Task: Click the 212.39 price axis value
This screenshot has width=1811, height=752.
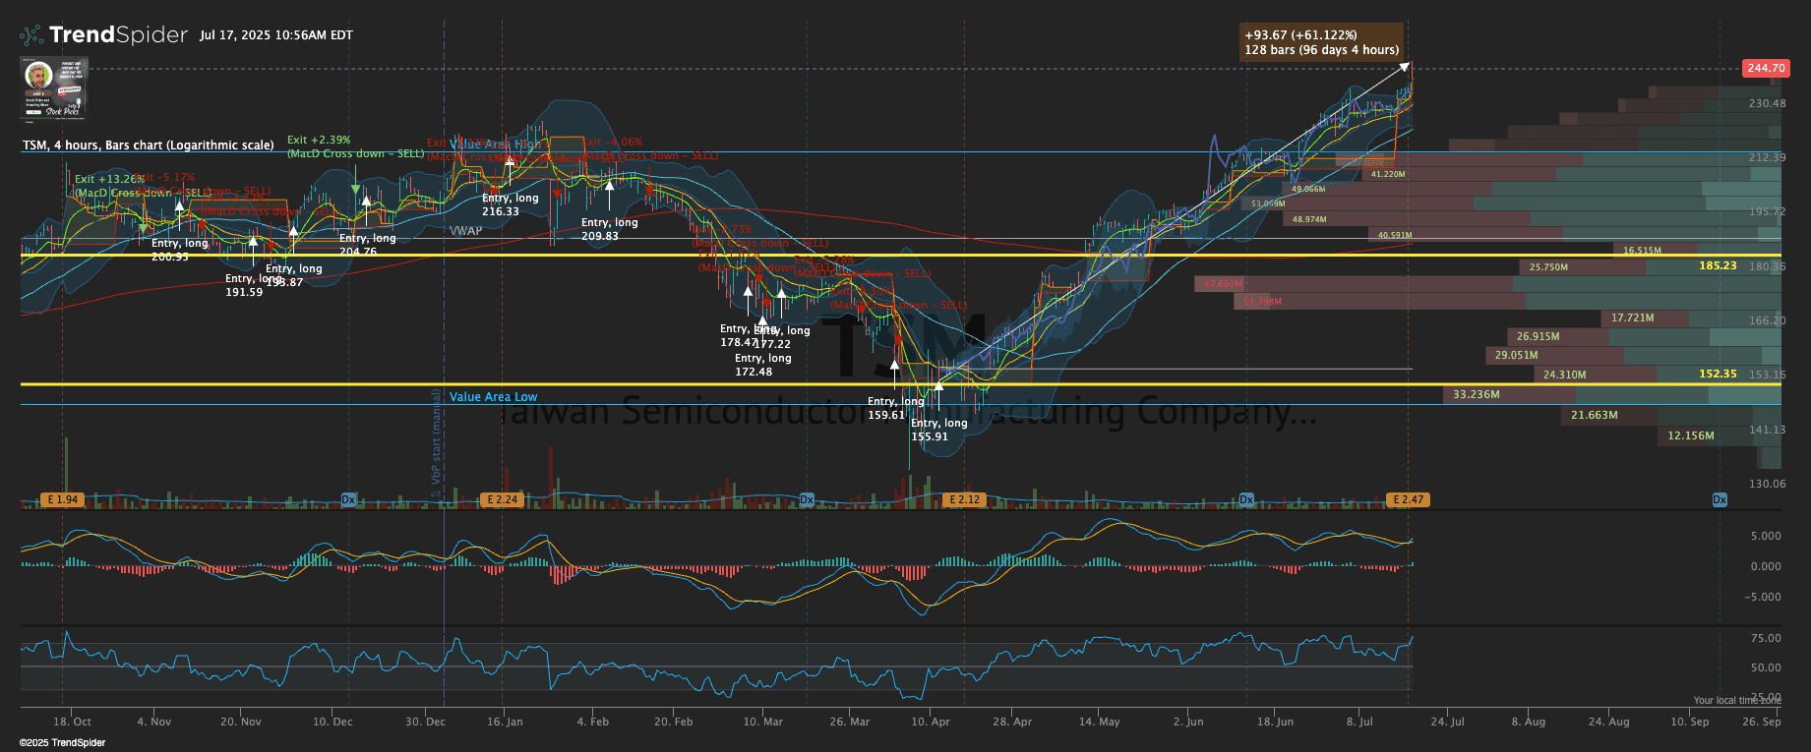Action: click(1767, 158)
